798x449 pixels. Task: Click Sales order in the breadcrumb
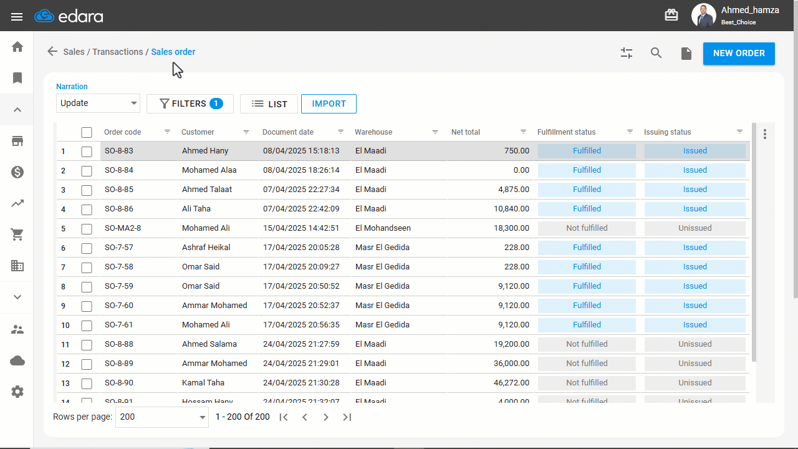(173, 52)
